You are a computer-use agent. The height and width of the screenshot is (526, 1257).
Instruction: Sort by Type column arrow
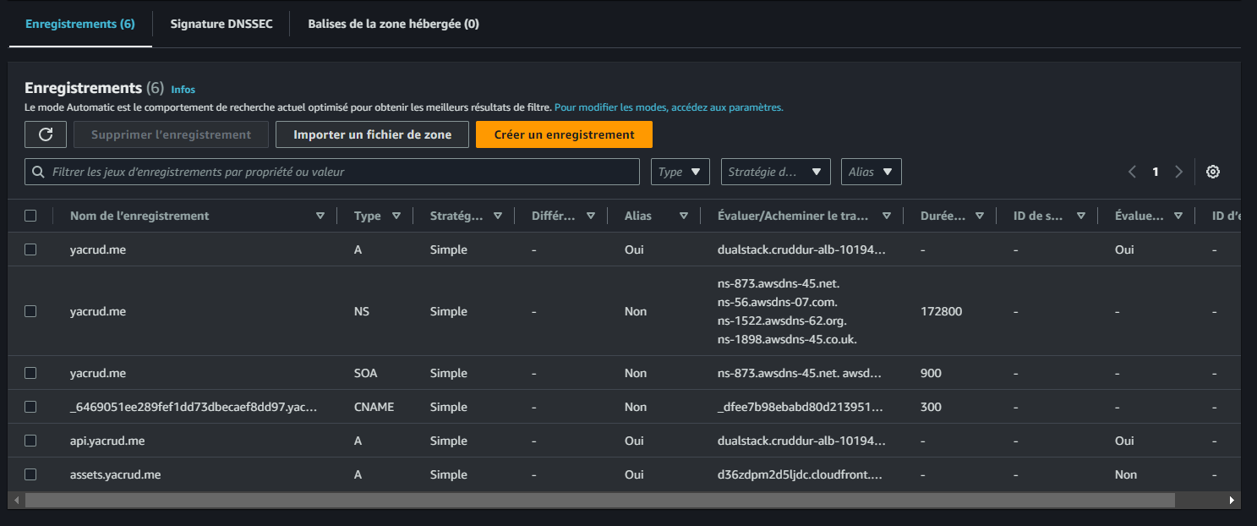[x=396, y=216]
